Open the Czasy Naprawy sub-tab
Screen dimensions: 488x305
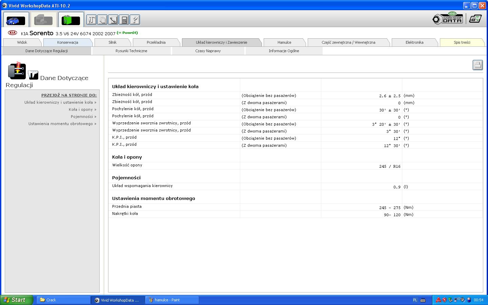coord(208,51)
